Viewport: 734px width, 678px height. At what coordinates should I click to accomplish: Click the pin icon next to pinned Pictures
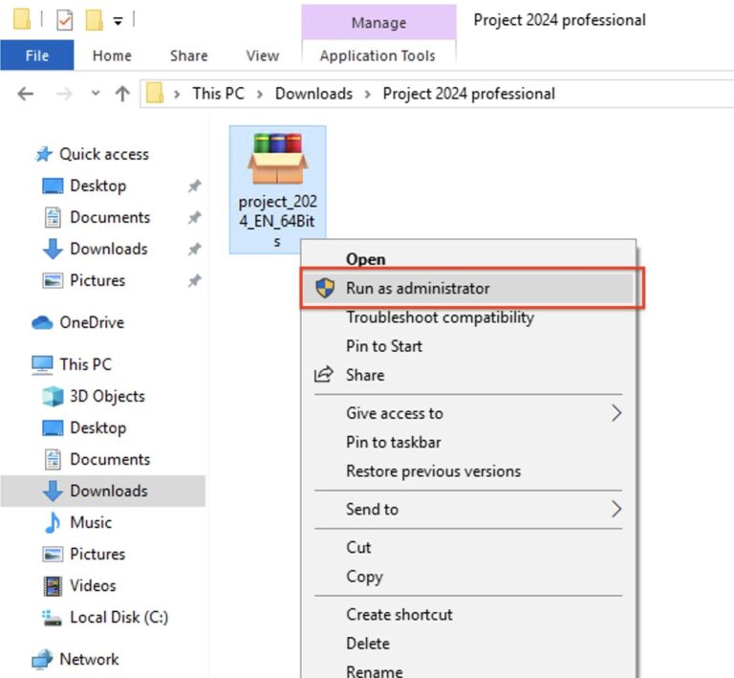[195, 280]
